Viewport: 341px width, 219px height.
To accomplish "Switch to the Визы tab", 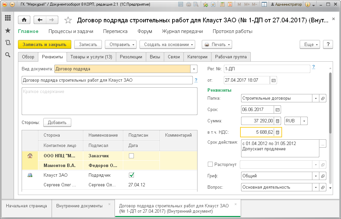I will pos(155,57).
